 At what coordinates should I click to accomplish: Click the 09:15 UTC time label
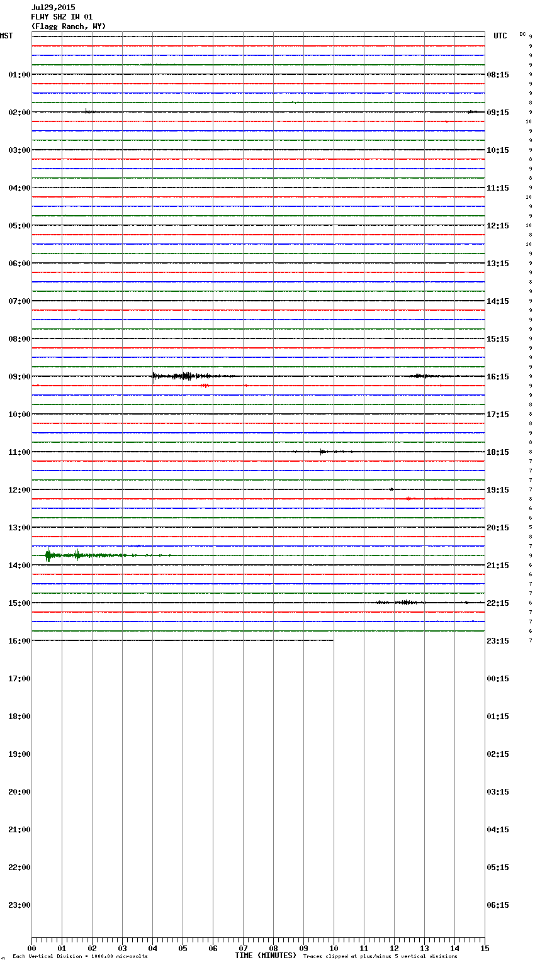click(x=498, y=113)
